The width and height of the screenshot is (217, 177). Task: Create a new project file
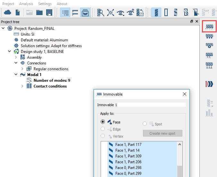point(18,13)
